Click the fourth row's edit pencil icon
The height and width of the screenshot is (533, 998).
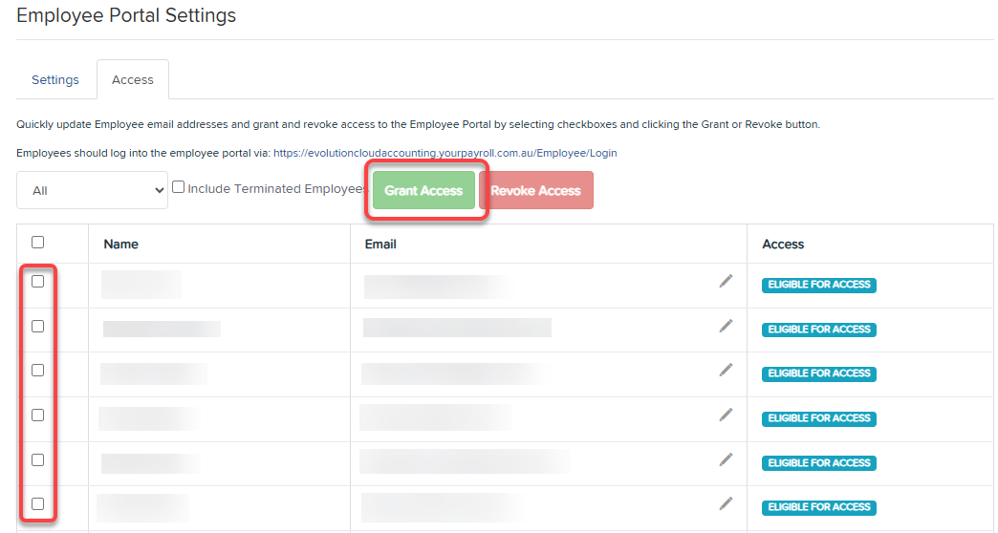(726, 415)
